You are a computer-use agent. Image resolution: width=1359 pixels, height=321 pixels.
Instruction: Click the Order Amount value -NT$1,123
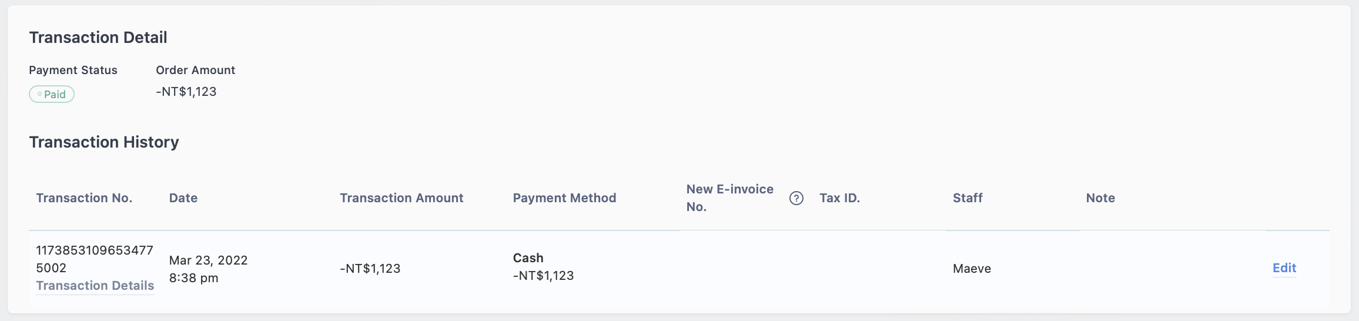(186, 92)
